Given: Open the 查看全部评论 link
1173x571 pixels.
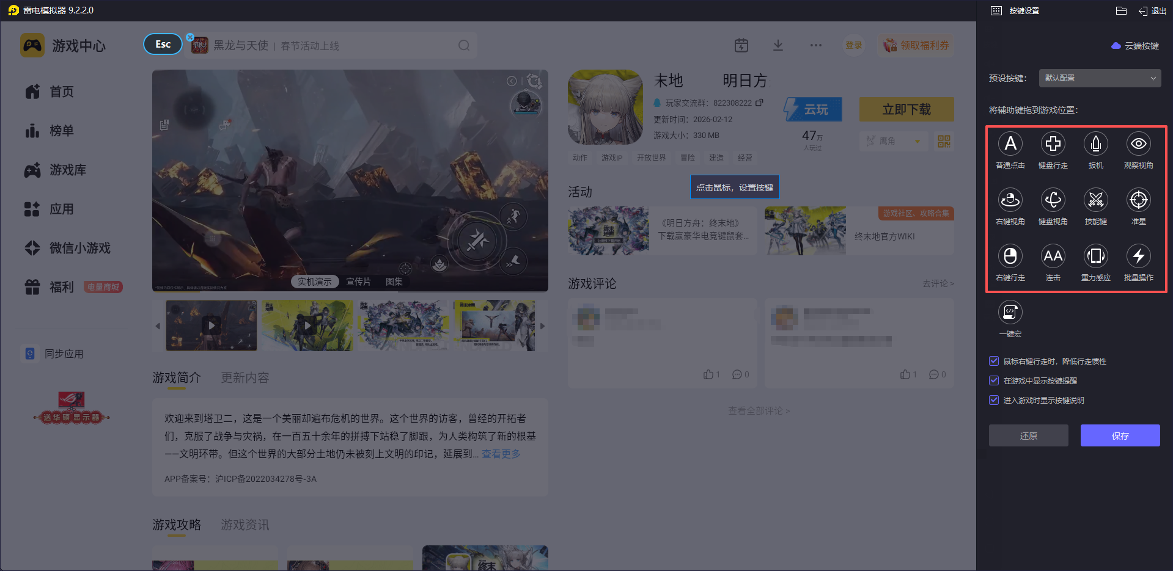Looking at the screenshot, I should pos(759,411).
